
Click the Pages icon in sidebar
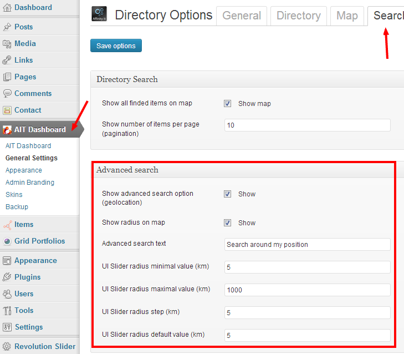(x=7, y=77)
